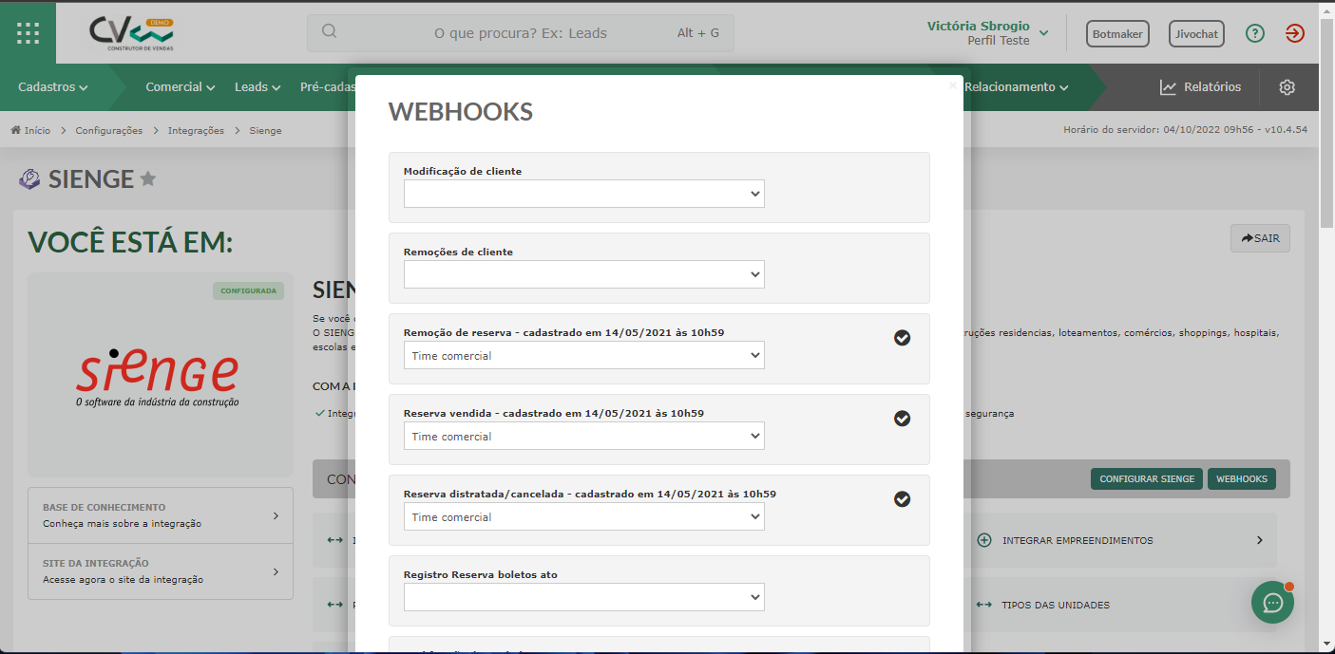Open Remoção de reserva team dropdown
Screen dimensions: 1335x654
[584, 355]
